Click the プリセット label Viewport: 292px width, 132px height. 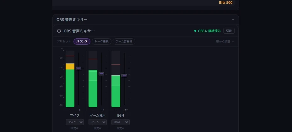(64, 41)
